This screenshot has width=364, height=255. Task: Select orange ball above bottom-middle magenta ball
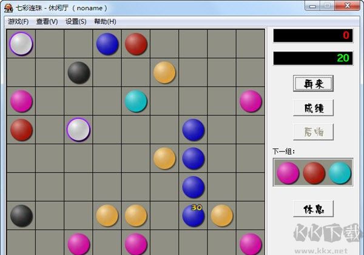click(x=136, y=216)
